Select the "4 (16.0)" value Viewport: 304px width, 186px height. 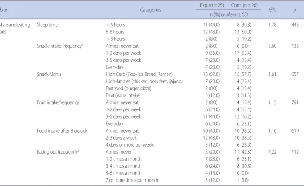click(213, 173)
